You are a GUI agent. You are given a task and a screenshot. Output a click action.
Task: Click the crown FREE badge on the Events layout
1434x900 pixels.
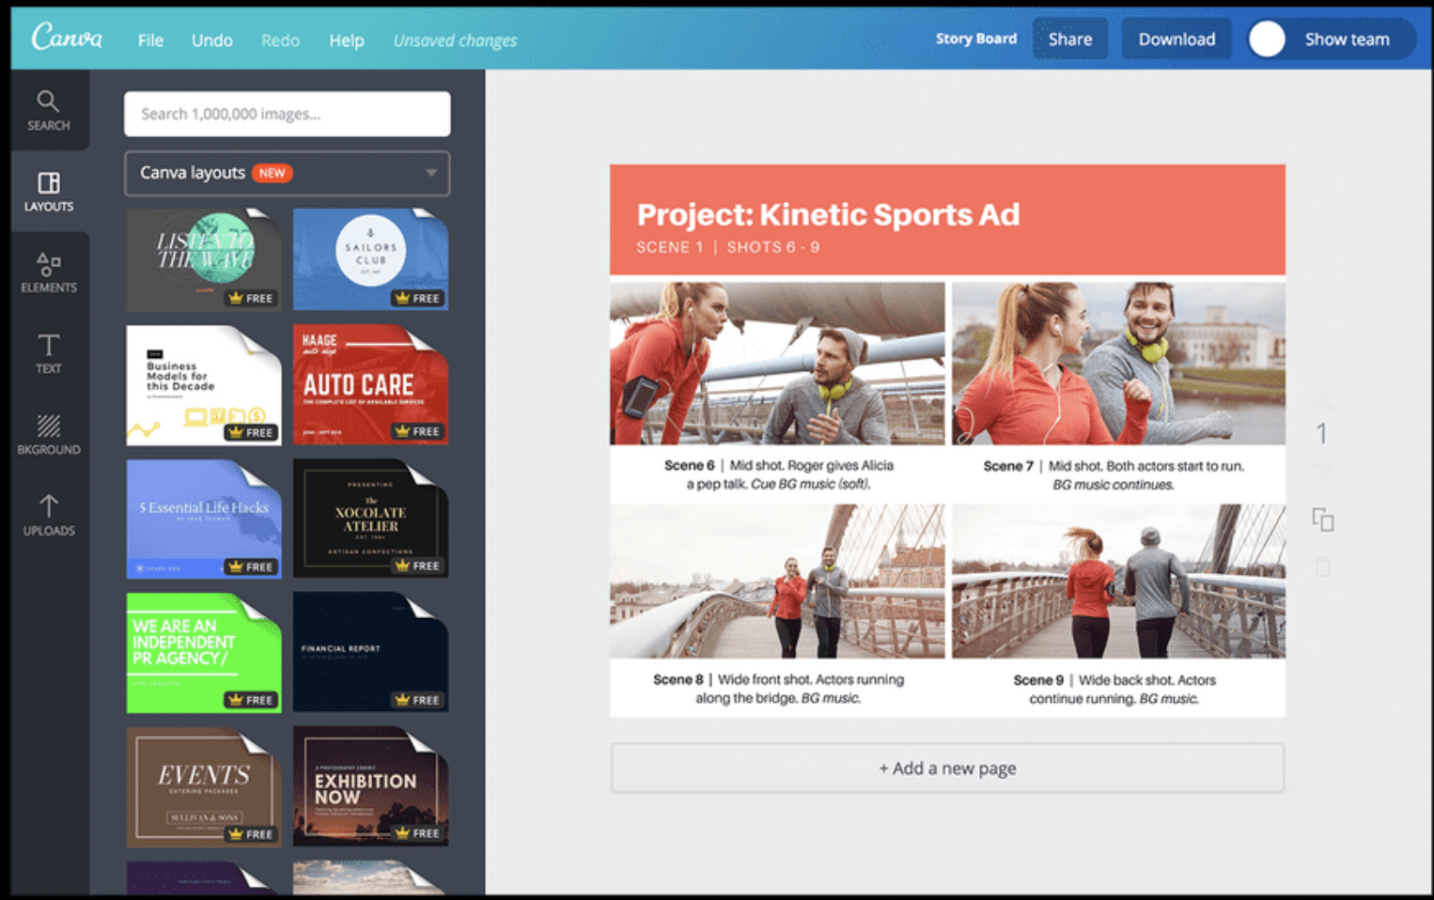coord(252,833)
